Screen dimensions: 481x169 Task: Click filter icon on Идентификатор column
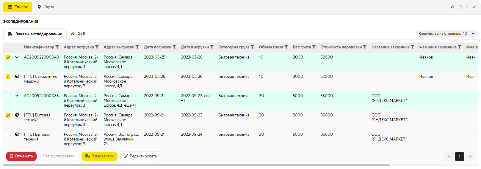57,47
